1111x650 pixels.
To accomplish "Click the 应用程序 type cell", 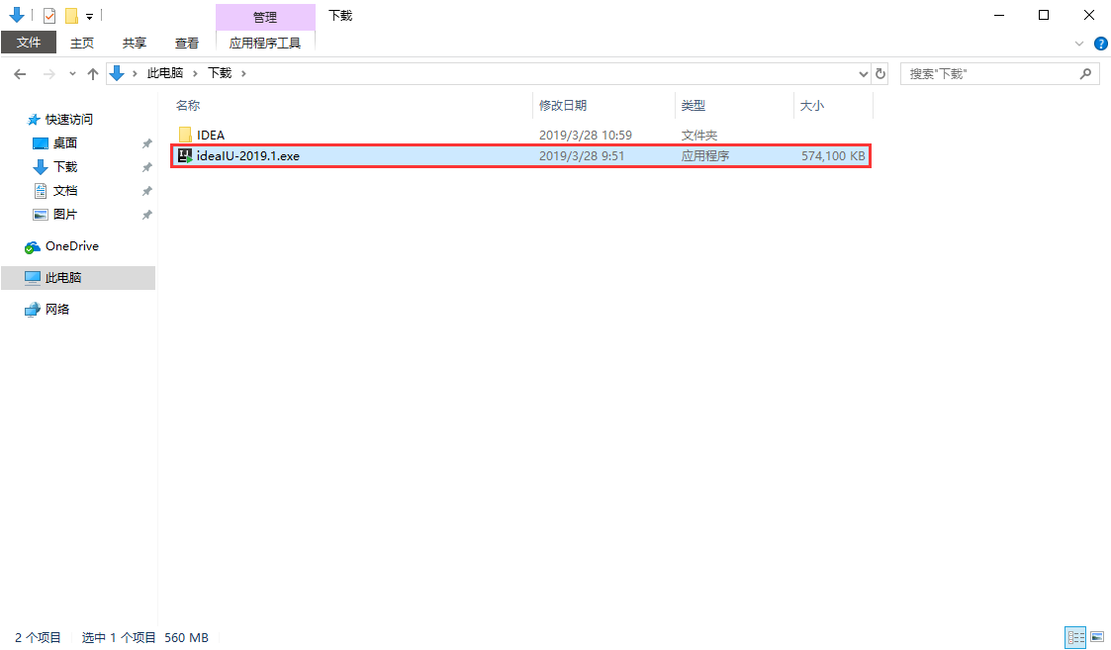I will tap(705, 156).
